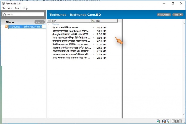Click the scroll up arrow in reading pane

(184, 23)
